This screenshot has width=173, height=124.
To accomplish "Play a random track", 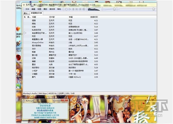I will [83, 9].
